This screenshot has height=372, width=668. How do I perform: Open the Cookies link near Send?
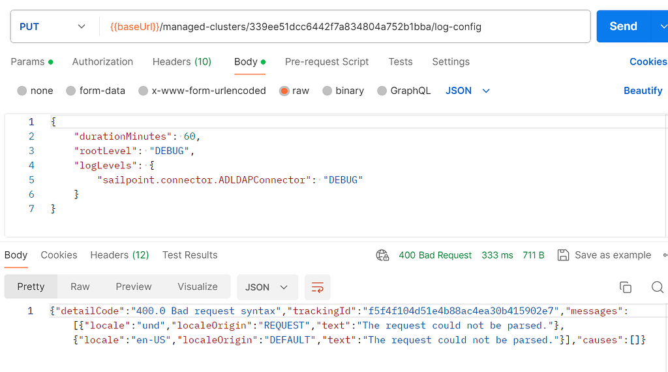click(x=648, y=62)
